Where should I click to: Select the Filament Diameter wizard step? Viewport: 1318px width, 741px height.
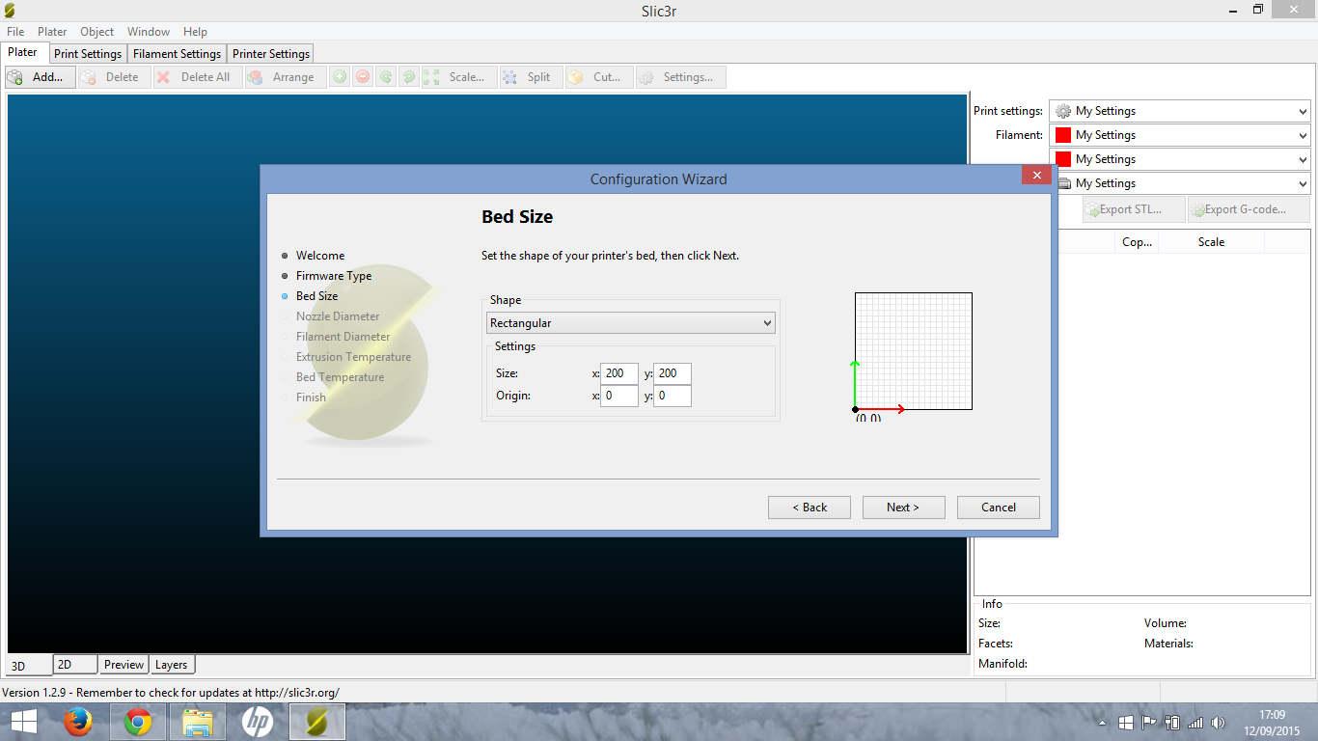click(343, 337)
